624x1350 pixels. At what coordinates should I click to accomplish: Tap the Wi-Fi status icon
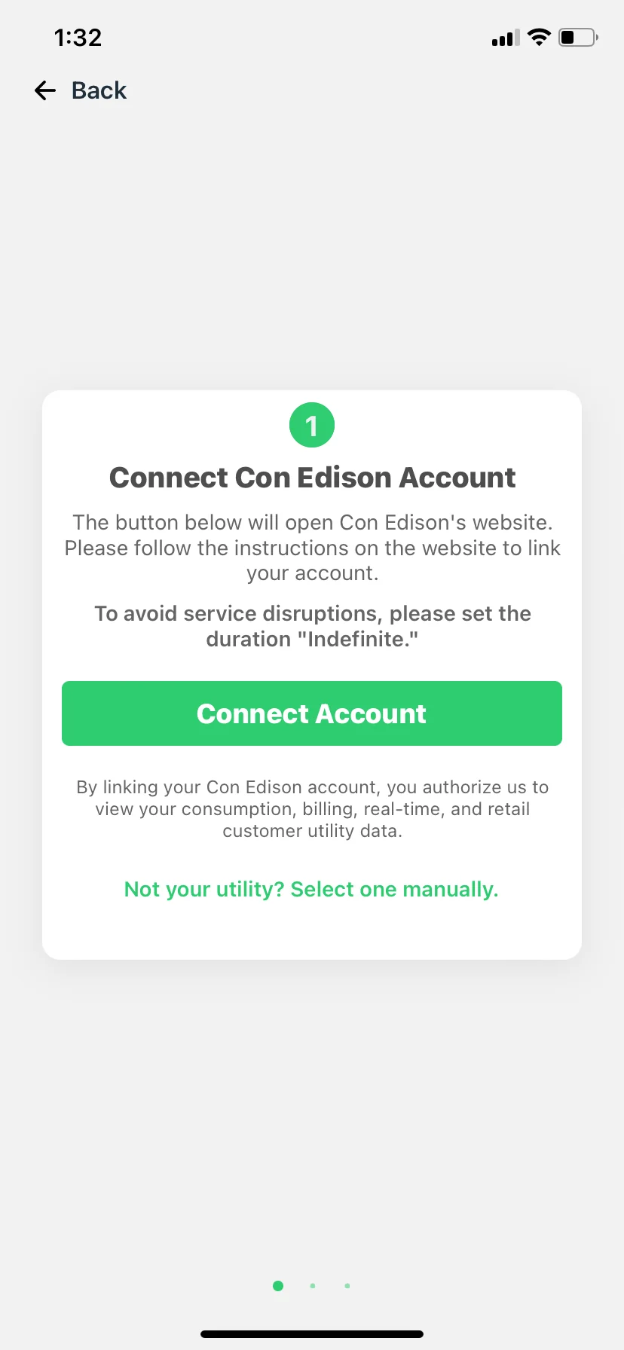(539, 38)
